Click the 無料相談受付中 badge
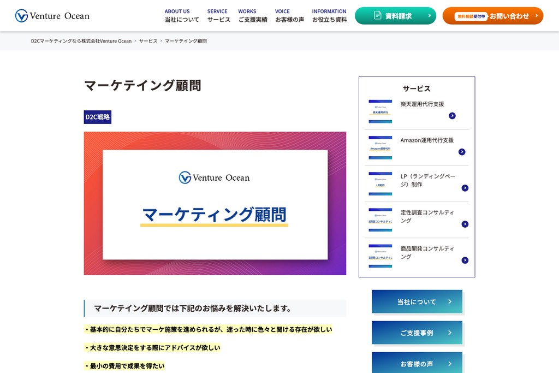This screenshot has height=373, width=559. click(x=471, y=16)
